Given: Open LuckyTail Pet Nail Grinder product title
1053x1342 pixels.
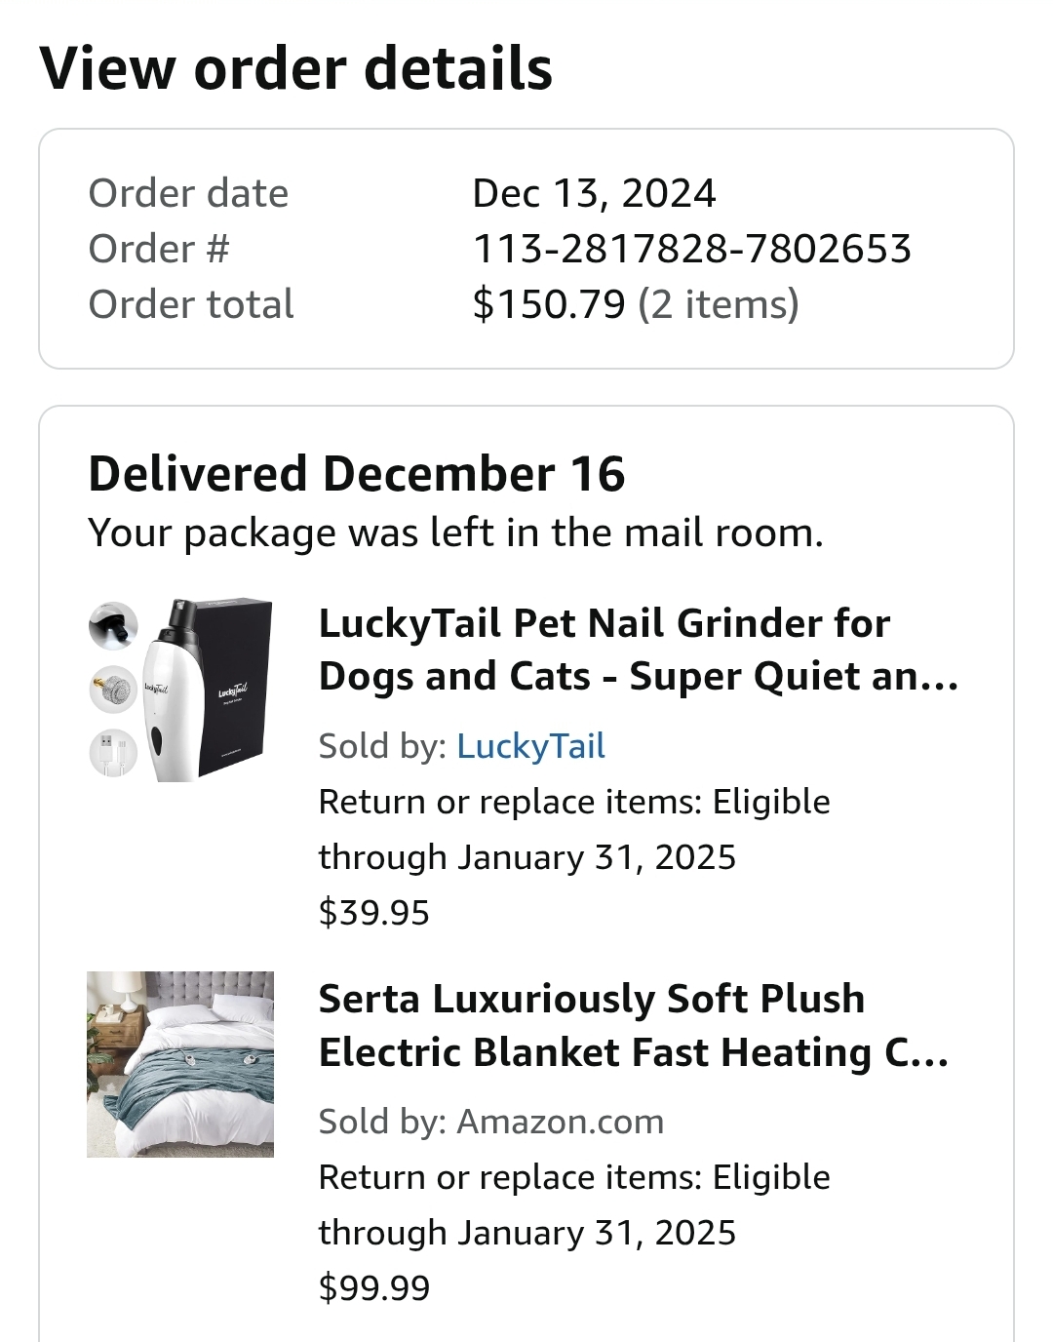Looking at the screenshot, I should point(639,650).
